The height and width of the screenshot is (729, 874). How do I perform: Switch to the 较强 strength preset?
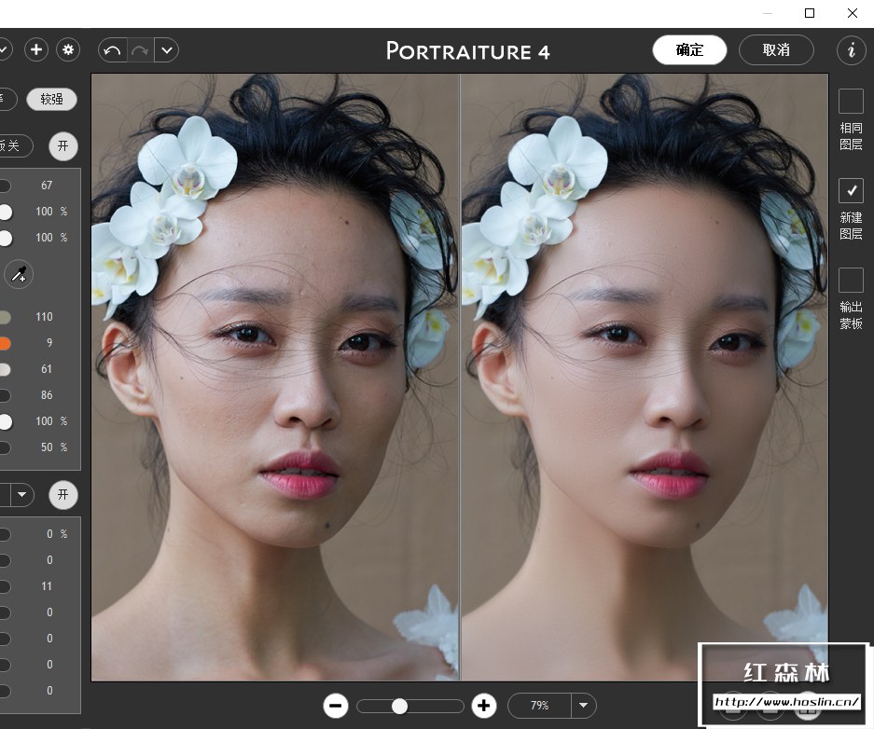51,99
